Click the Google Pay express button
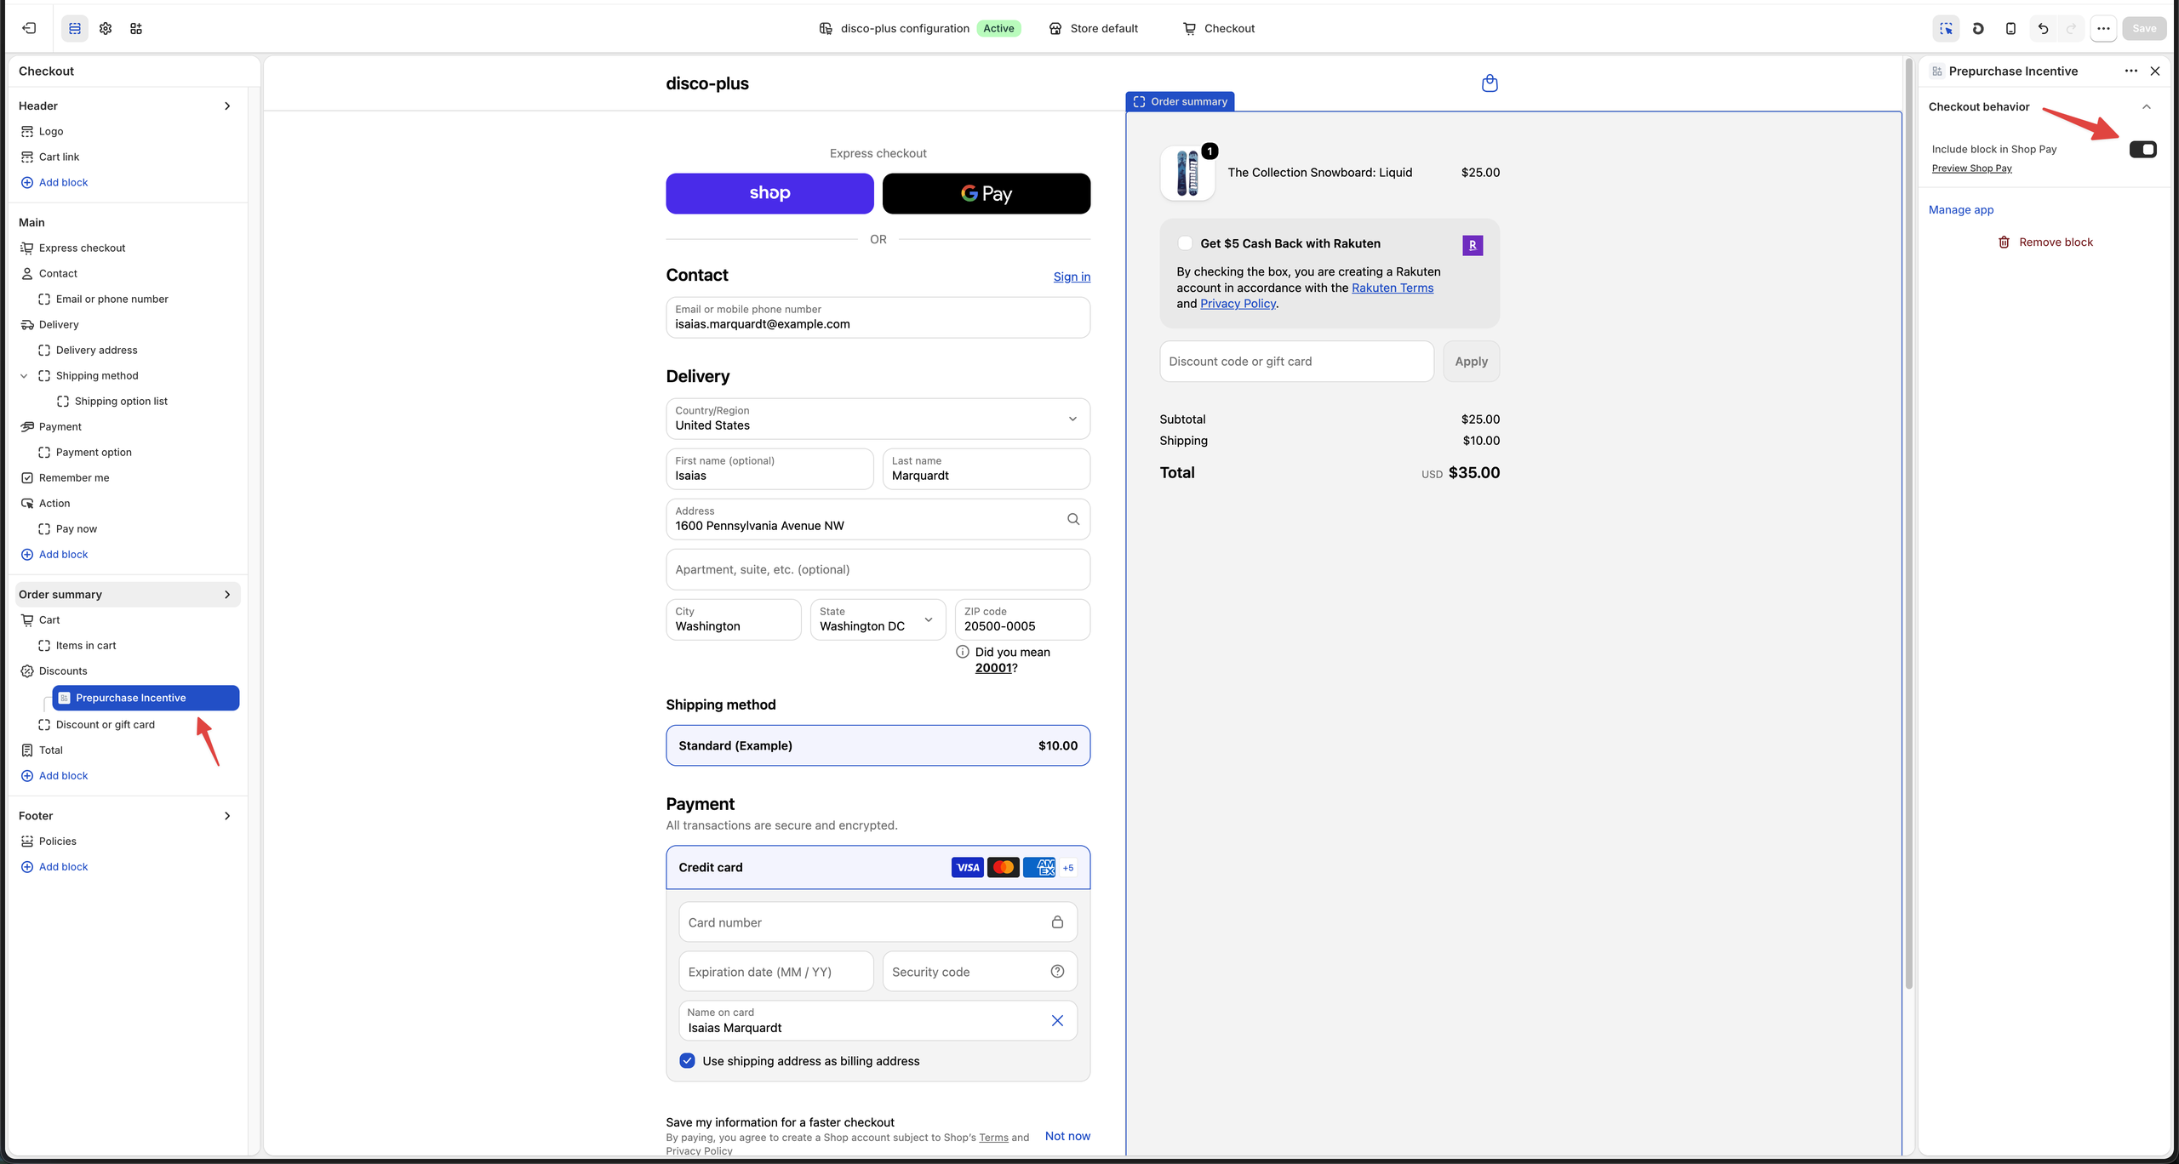Screen dimensions: 2179x1164 (987, 193)
